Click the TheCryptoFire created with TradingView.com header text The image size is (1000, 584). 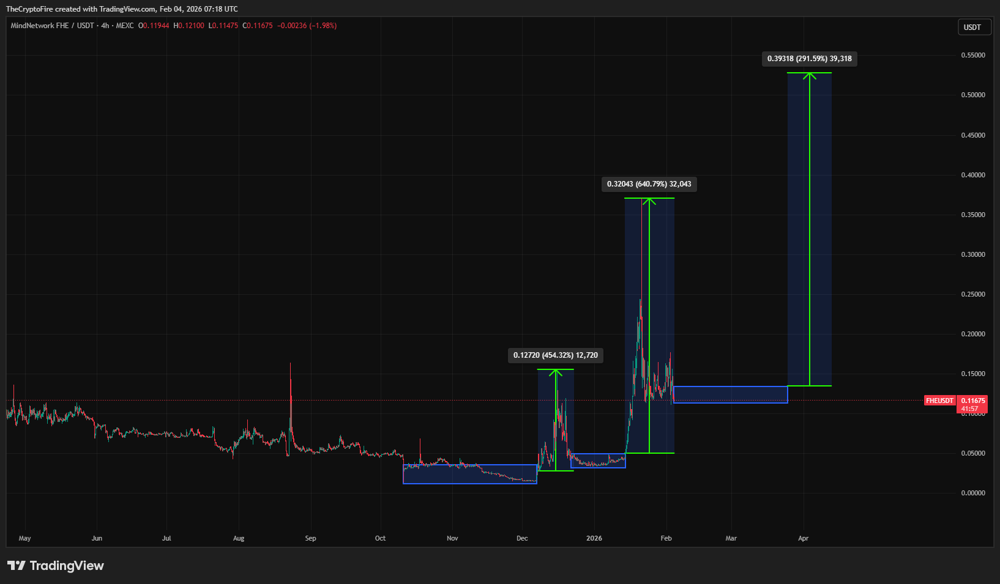[x=122, y=9]
